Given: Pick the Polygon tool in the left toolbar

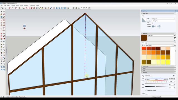Looking at the screenshot, I should 4,25.
